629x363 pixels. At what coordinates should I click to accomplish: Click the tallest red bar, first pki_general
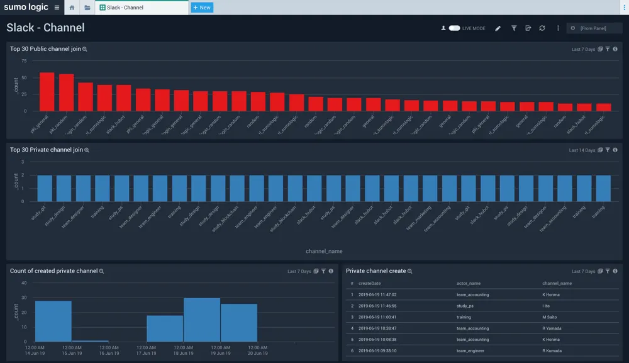pyautogui.click(x=47, y=92)
